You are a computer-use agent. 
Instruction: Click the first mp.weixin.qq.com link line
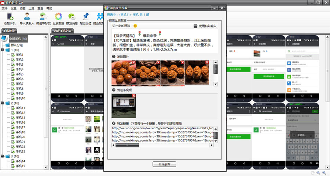tap(163, 132)
